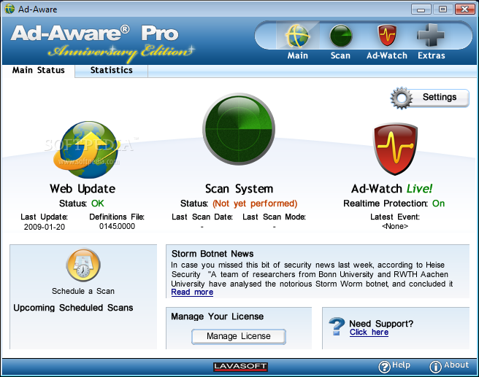479x377 pixels.
Task: Select the Scan radar icon in toolbar
Action: coord(340,36)
